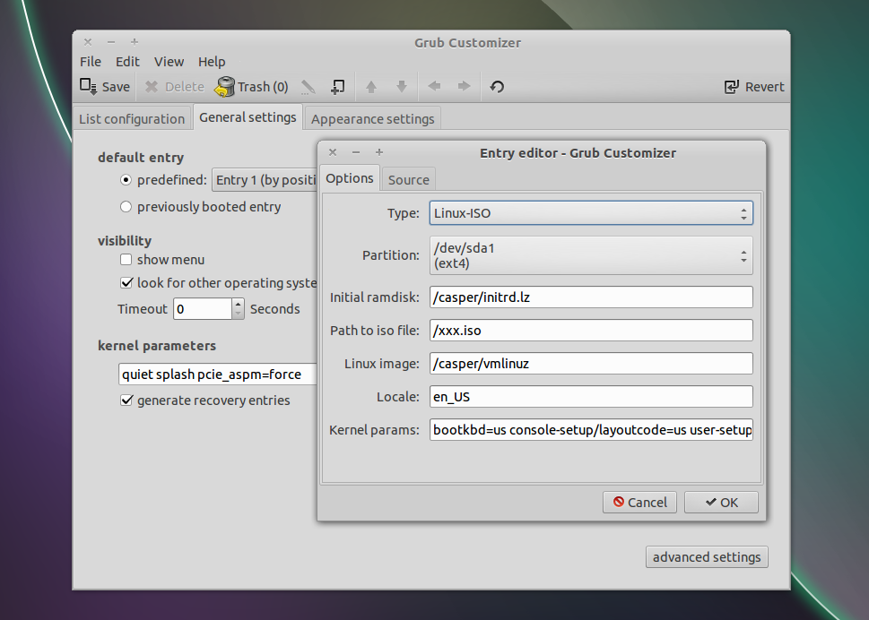Open the Edit menu
The width and height of the screenshot is (869, 620).
pyautogui.click(x=127, y=62)
